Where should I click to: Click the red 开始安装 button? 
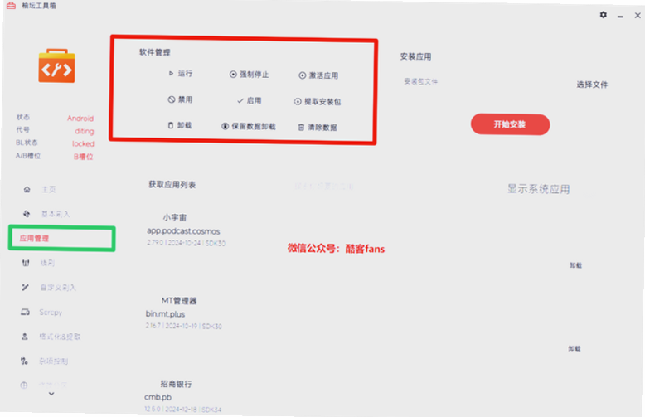pyautogui.click(x=510, y=124)
